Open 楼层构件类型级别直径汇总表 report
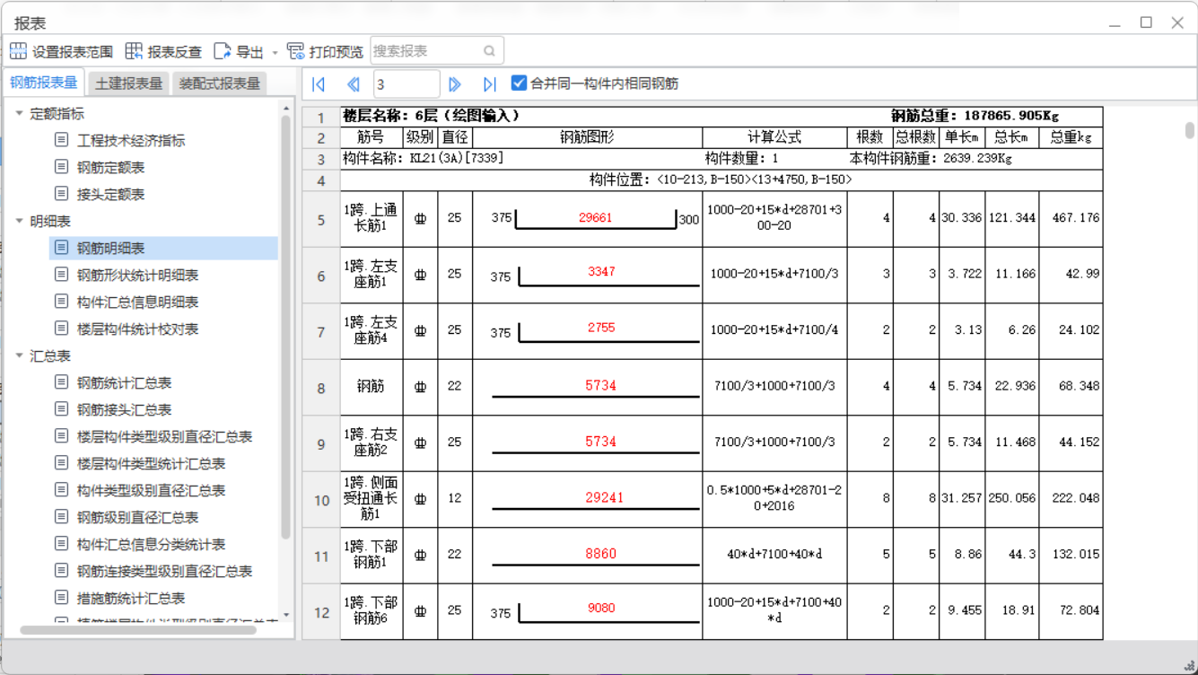 [165, 437]
